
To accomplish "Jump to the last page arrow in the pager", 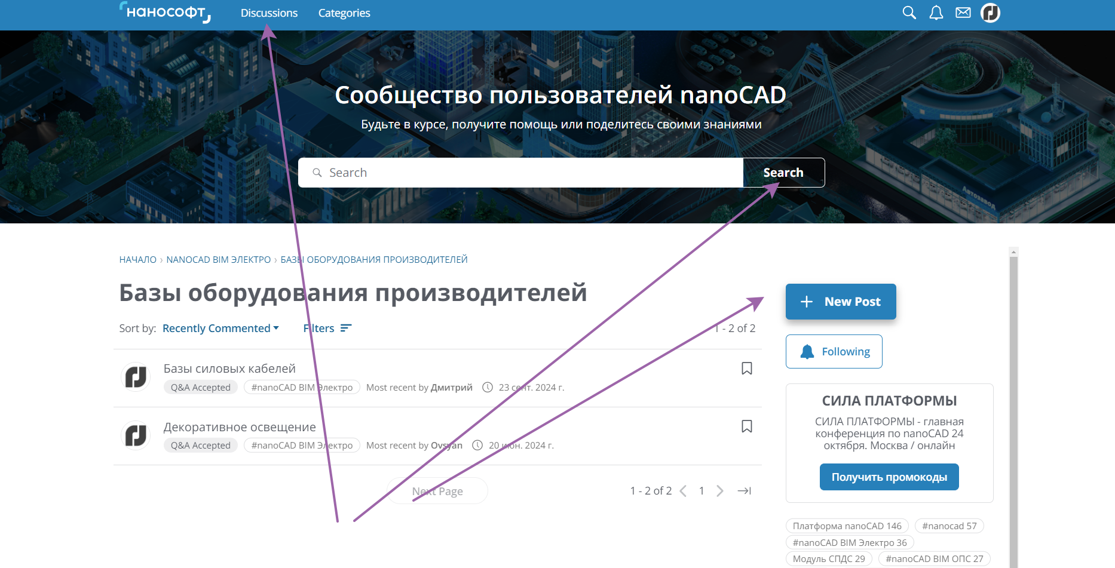I will coord(745,491).
